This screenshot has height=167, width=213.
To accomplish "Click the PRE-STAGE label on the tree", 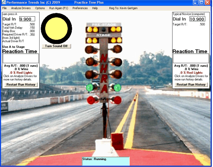I will click(x=104, y=24).
